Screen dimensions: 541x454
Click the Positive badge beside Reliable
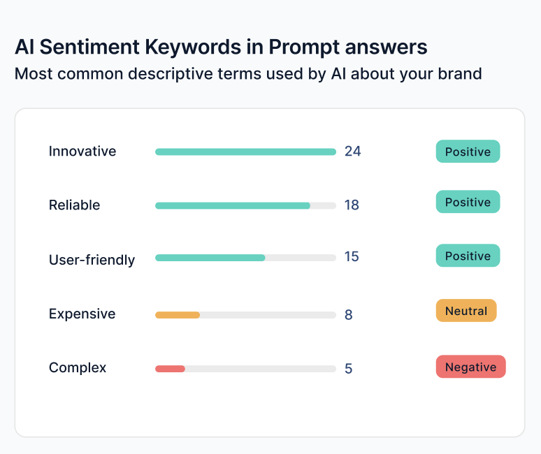468,202
